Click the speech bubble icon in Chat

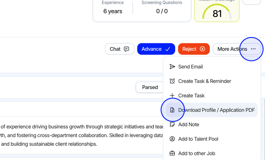126,49
